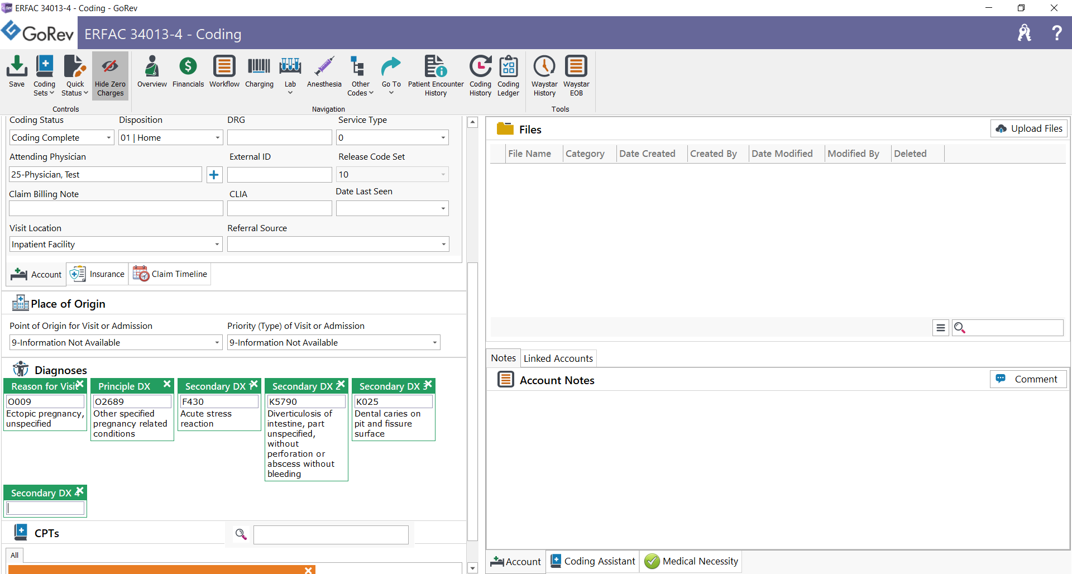The image size is (1072, 574).
Task: Open the Coding Assistant bottom tab
Action: point(592,561)
